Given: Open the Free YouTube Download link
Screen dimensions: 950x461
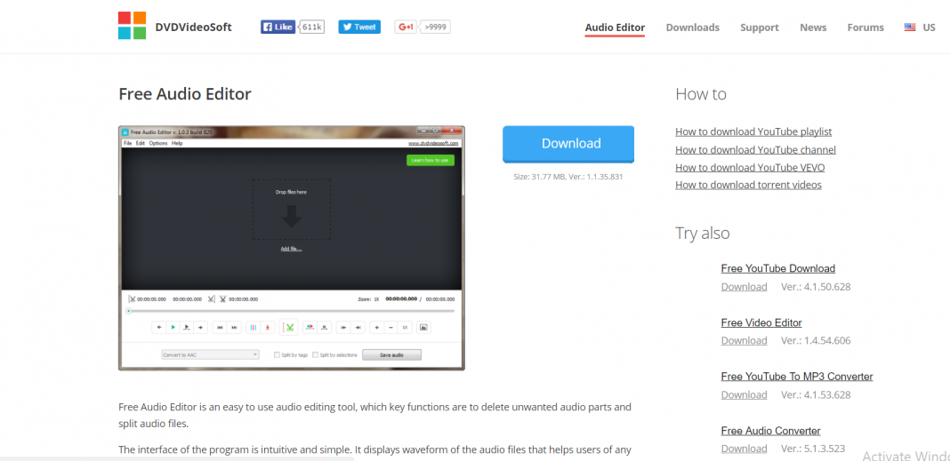Looking at the screenshot, I should click(778, 268).
